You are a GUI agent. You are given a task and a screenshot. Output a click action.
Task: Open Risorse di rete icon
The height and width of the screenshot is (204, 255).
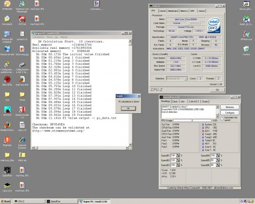coord(7,50)
